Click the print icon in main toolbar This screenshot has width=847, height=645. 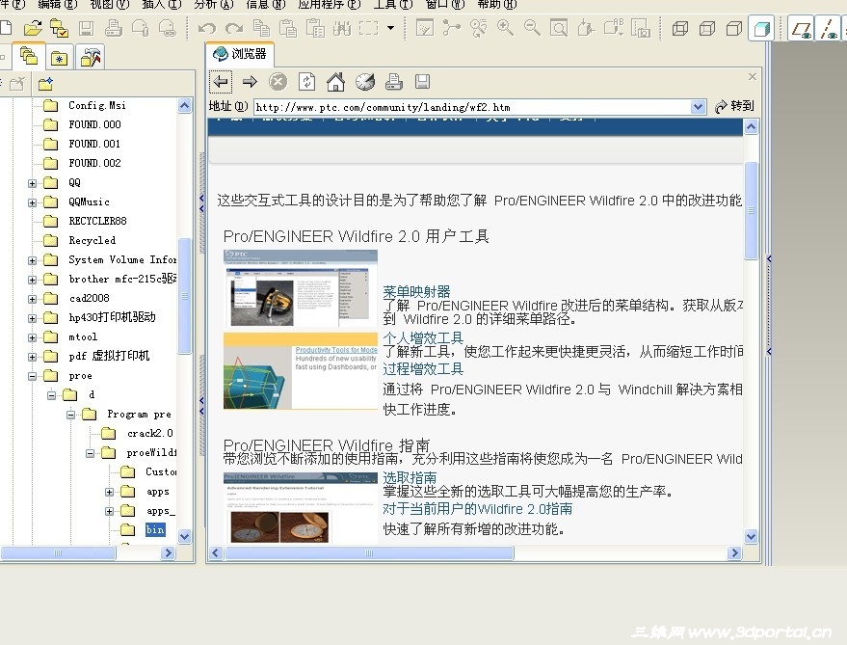114,28
